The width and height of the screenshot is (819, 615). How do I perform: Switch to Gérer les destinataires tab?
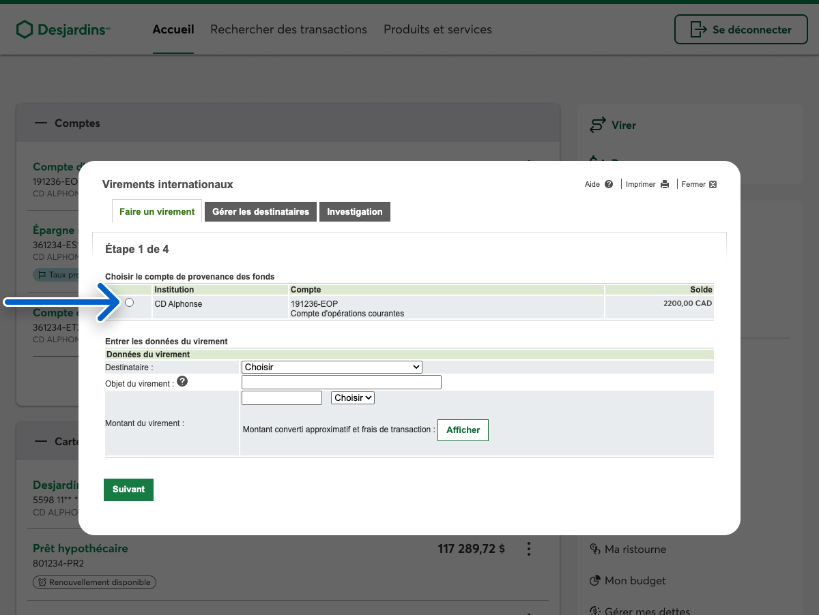261,211
